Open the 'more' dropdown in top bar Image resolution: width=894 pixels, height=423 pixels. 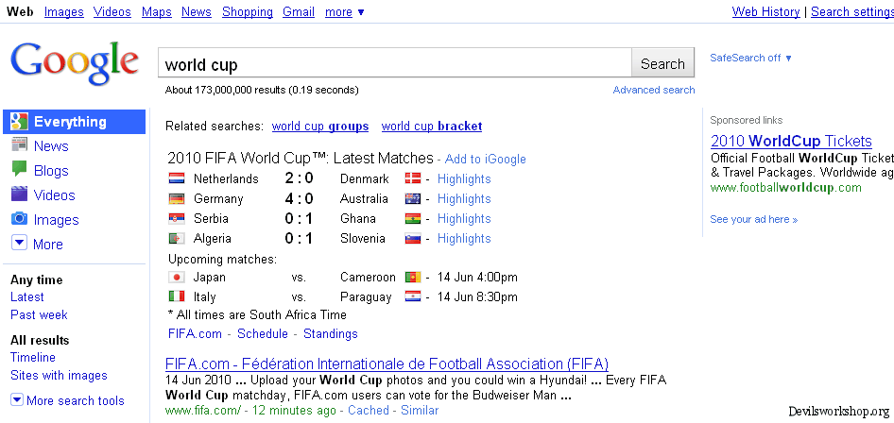pyautogui.click(x=344, y=12)
